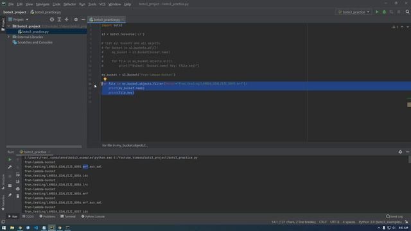The height and width of the screenshot is (231, 411).
Task: Open Problems tool window
Action: (47, 217)
